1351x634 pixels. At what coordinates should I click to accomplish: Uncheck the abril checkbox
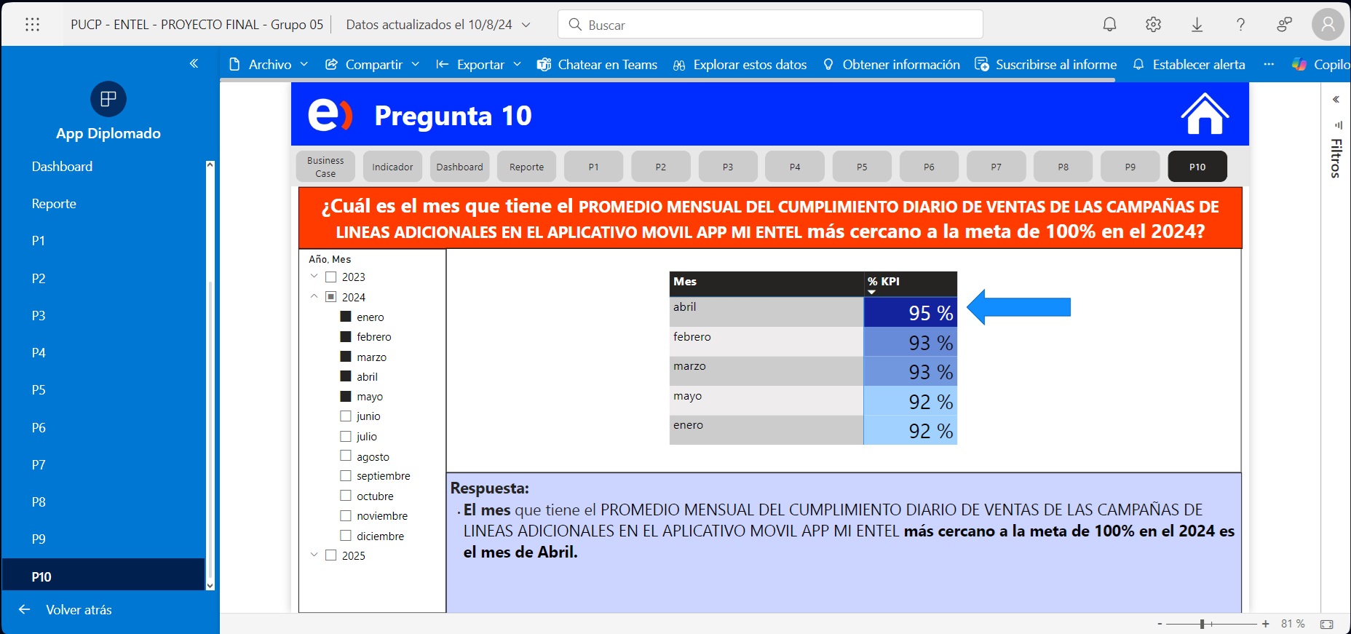coord(346,376)
